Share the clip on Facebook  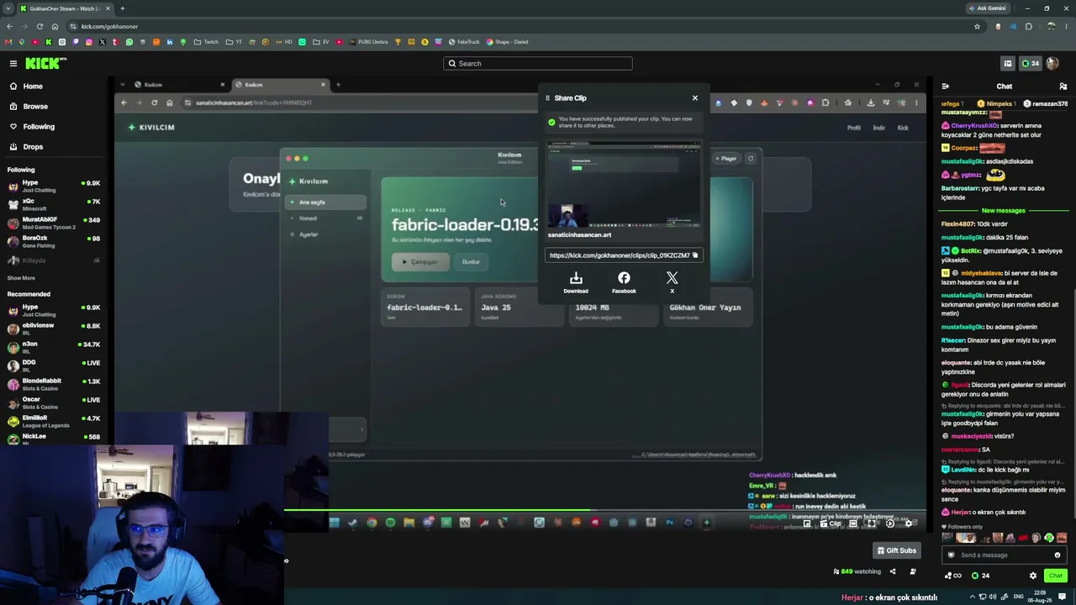pos(624,282)
